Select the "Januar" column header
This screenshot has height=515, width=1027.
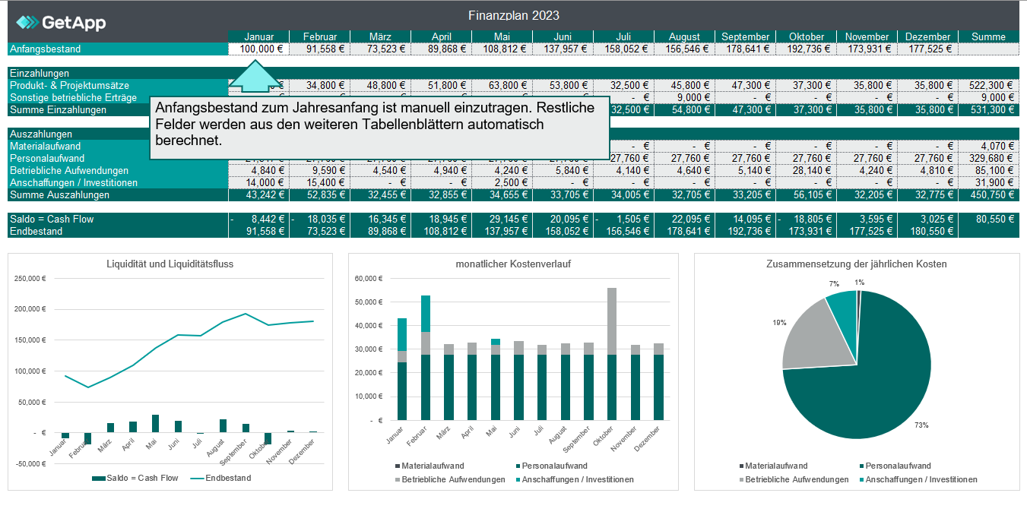coord(258,36)
